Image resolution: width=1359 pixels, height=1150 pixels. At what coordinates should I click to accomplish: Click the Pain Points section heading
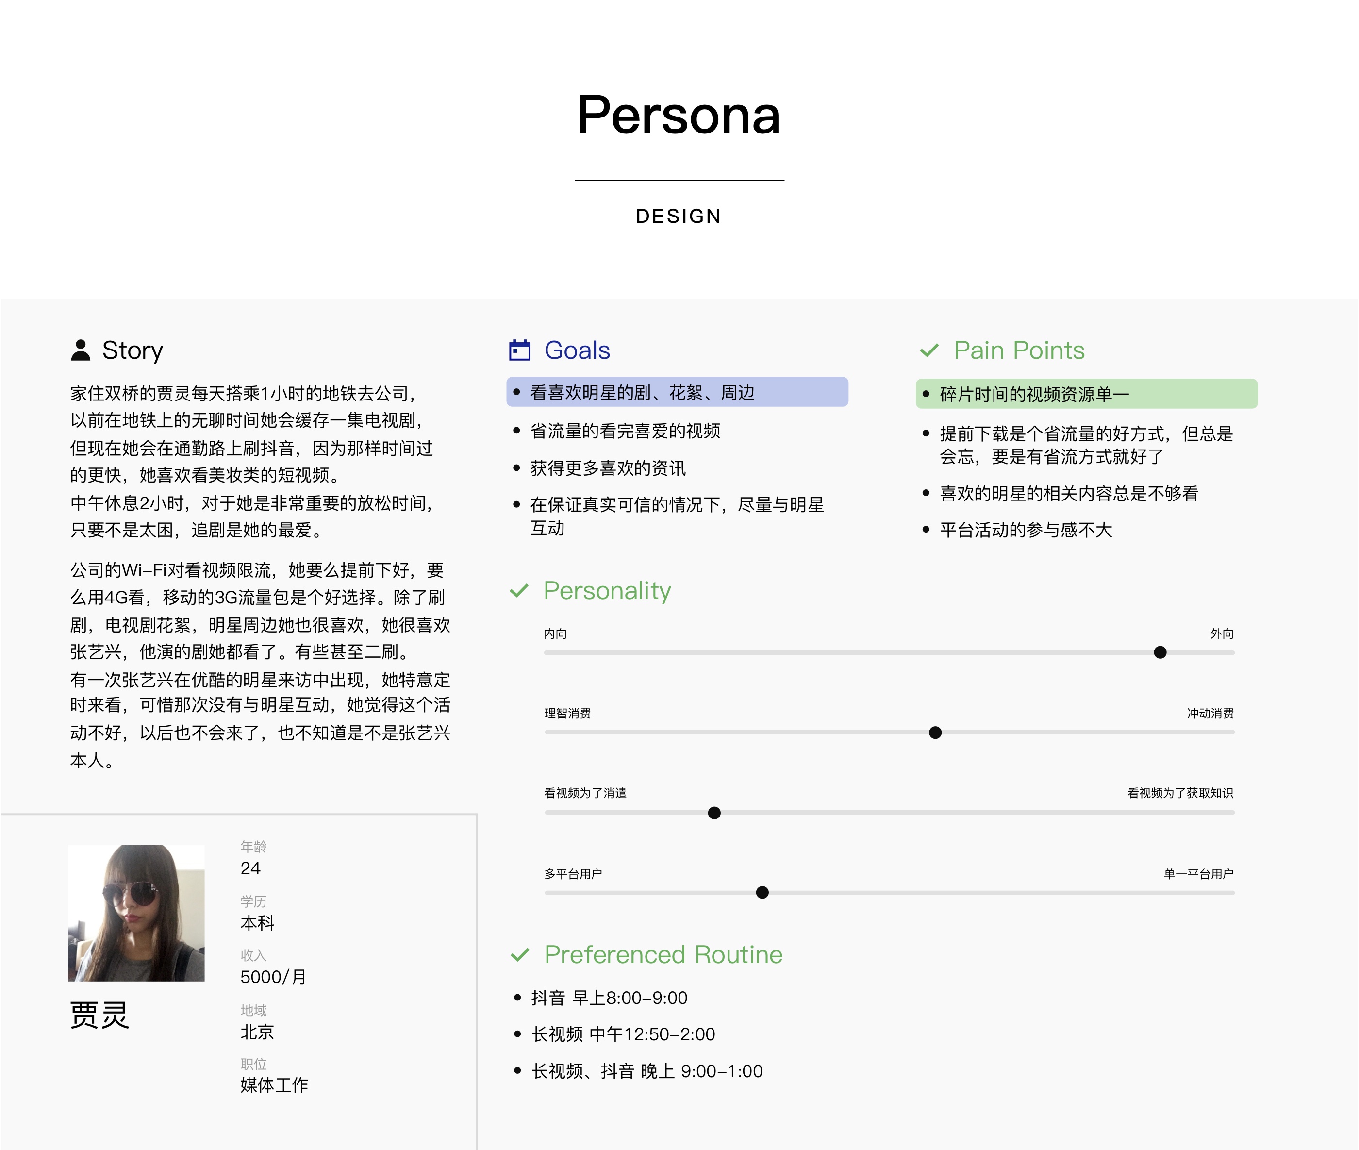(x=1019, y=351)
